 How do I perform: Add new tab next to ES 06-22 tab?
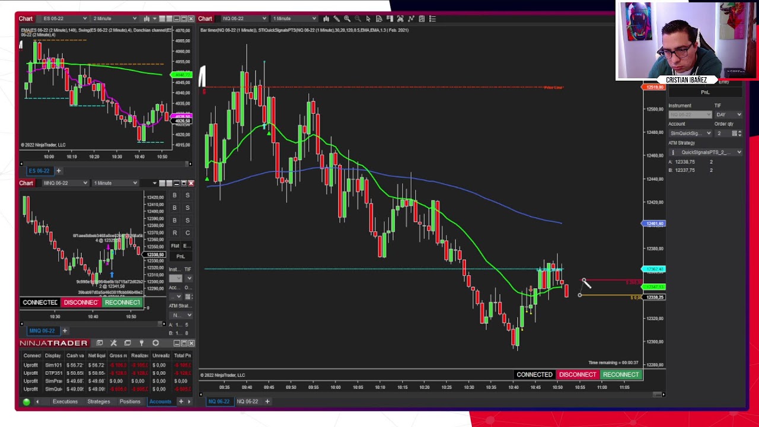(x=58, y=171)
